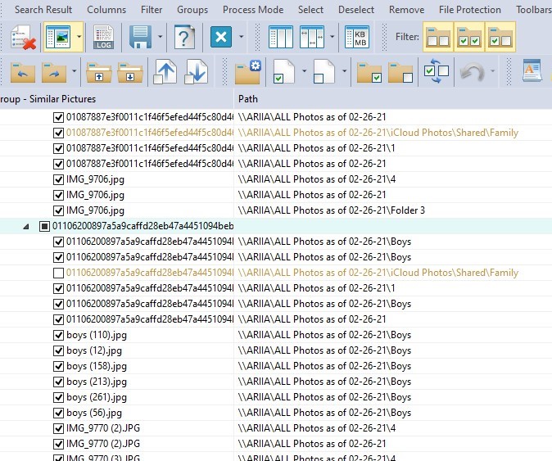Open dropdown next to blue X button

242,38
